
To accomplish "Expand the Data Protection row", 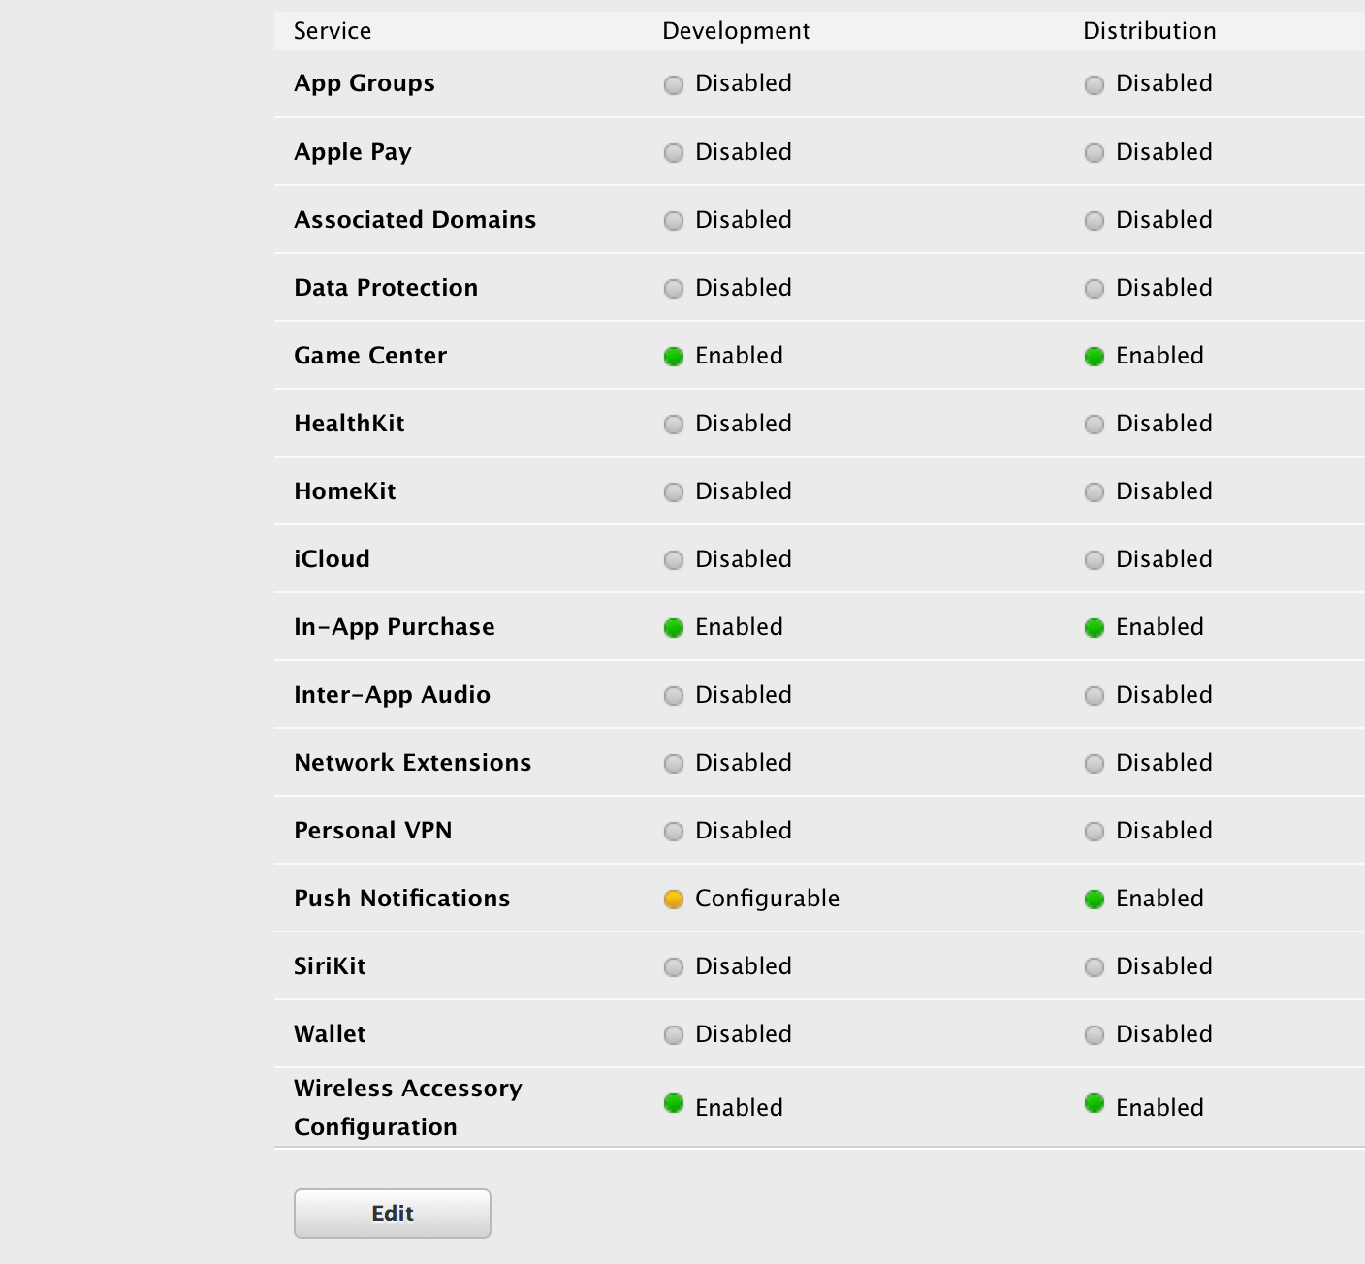I will pyautogui.click(x=386, y=288).
